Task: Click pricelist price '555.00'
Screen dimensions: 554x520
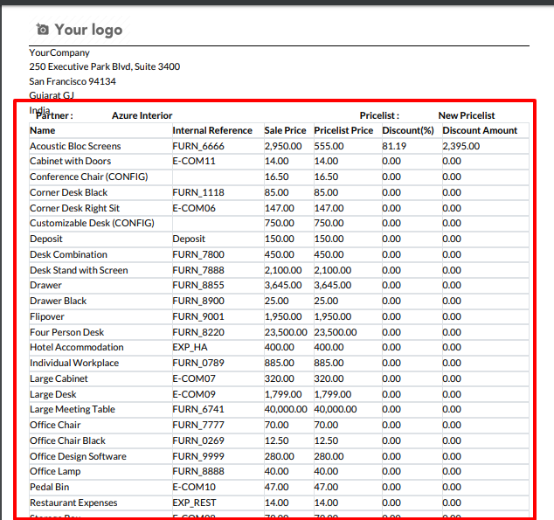Action: pyautogui.click(x=329, y=146)
